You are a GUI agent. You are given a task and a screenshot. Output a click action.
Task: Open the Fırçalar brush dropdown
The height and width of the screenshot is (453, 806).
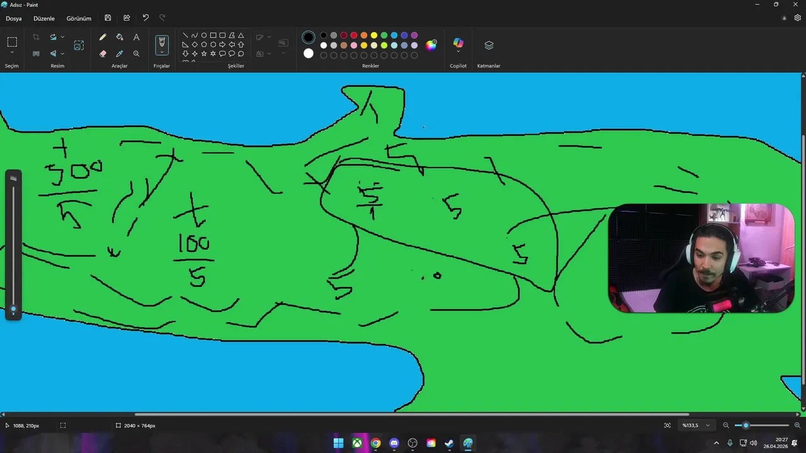162,52
